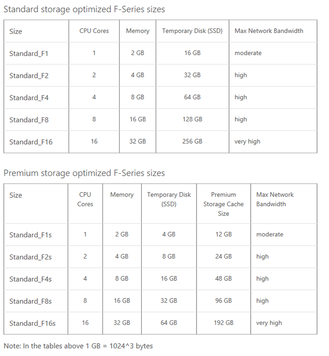Click the Premium storage optimized F-Series heading
329x356 pixels.
[84, 173]
